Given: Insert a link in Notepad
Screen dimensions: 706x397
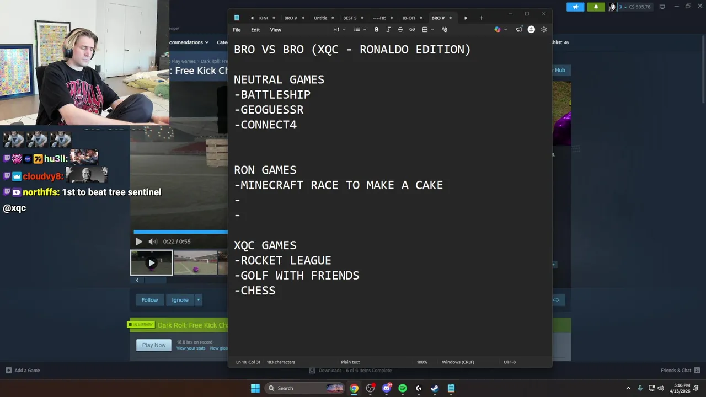Looking at the screenshot, I should click(x=412, y=29).
